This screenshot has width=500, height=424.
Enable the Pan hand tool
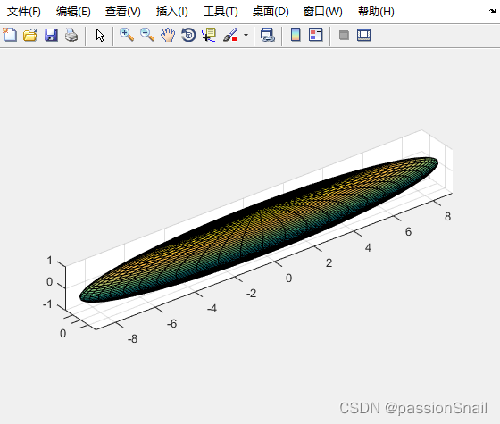[168, 35]
